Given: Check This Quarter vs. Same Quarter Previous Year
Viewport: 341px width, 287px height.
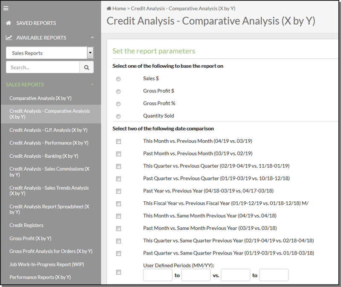Looking at the screenshot, I should point(119,241).
